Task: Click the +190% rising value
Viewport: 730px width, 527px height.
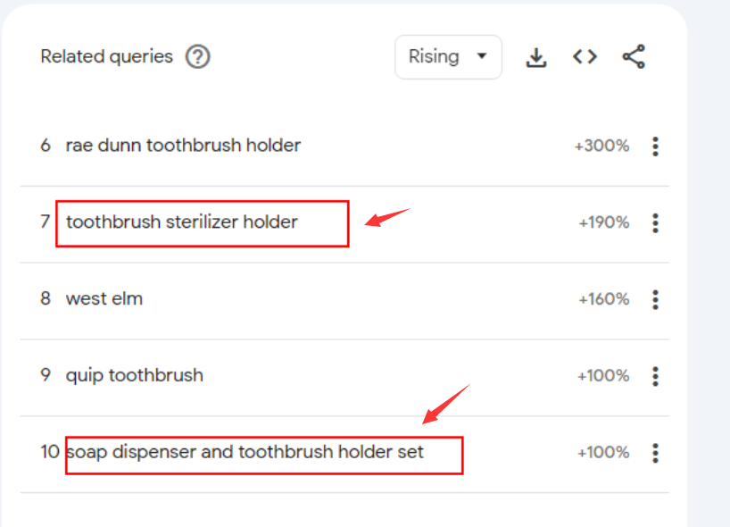Action: pyautogui.click(x=604, y=222)
